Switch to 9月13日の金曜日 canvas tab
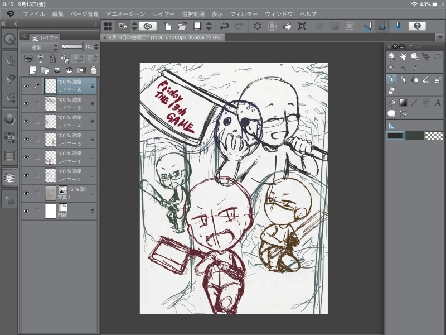Image resolution: width=446 pixels, height=335 pixels. point(162,37)
